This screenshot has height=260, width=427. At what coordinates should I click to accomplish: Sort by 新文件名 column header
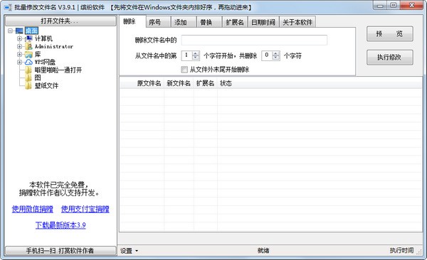pos(179,84)
